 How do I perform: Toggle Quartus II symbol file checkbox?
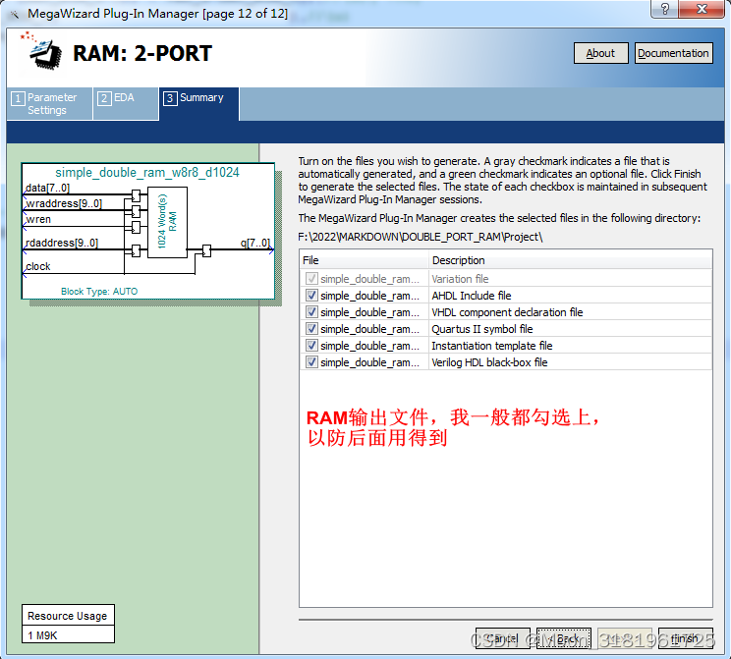[x=311, y=329]
